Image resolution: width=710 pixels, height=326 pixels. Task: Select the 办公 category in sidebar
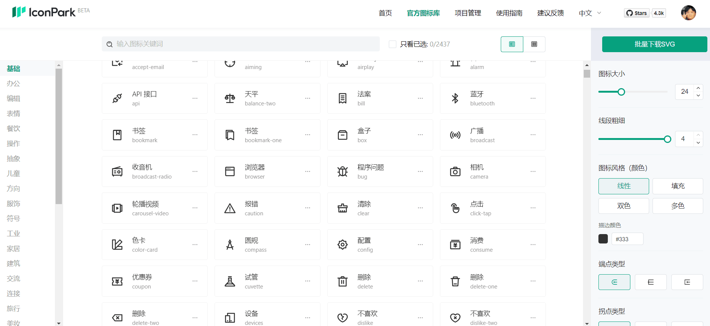tap(14, 84)
